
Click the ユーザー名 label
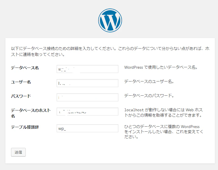pyautogui.click(x=21, y=82)
